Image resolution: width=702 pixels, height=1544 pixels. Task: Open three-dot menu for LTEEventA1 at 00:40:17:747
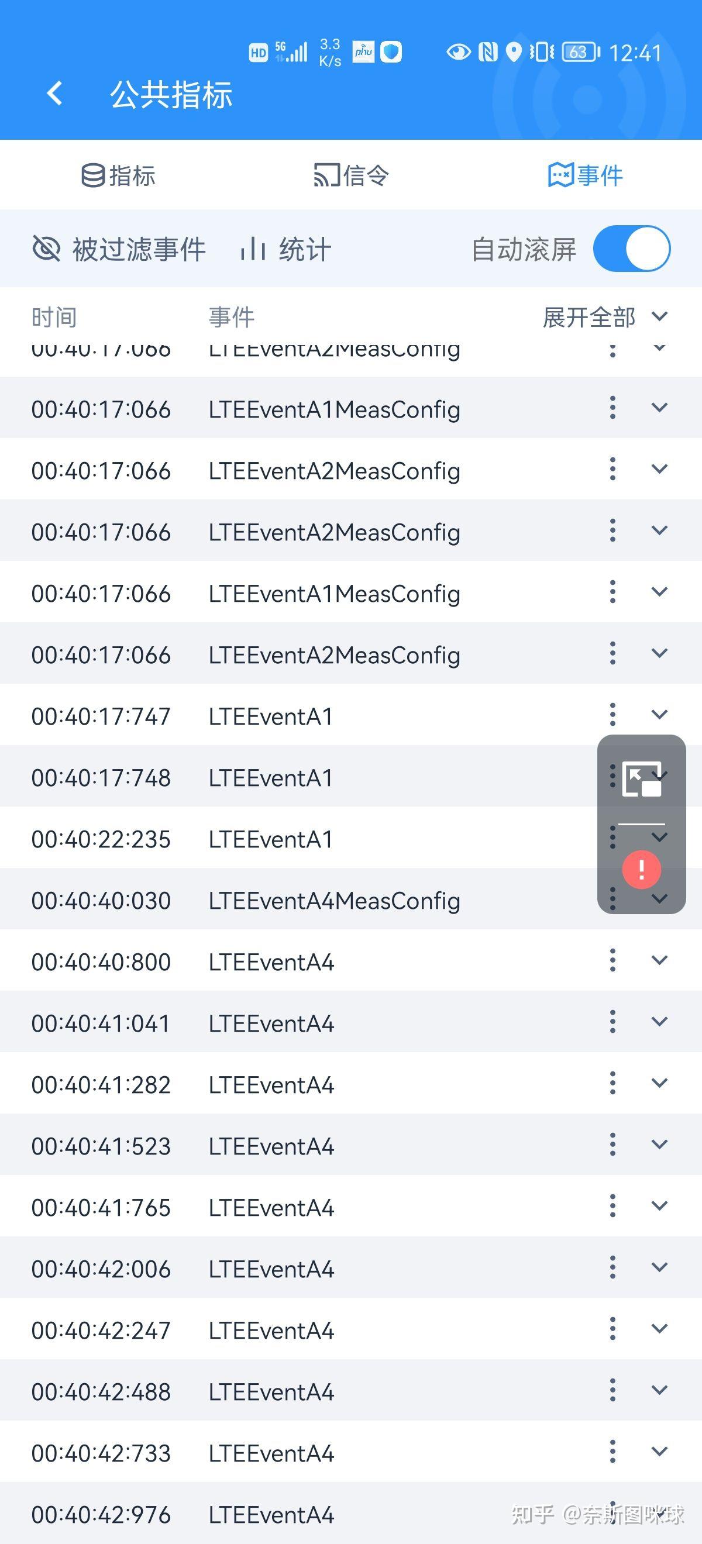[612, 715]
